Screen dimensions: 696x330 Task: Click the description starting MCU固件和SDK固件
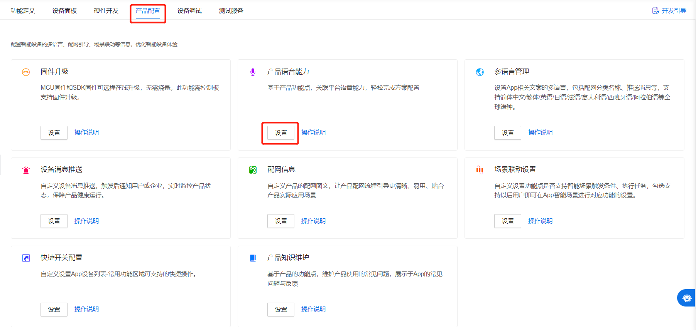point(130,92)
